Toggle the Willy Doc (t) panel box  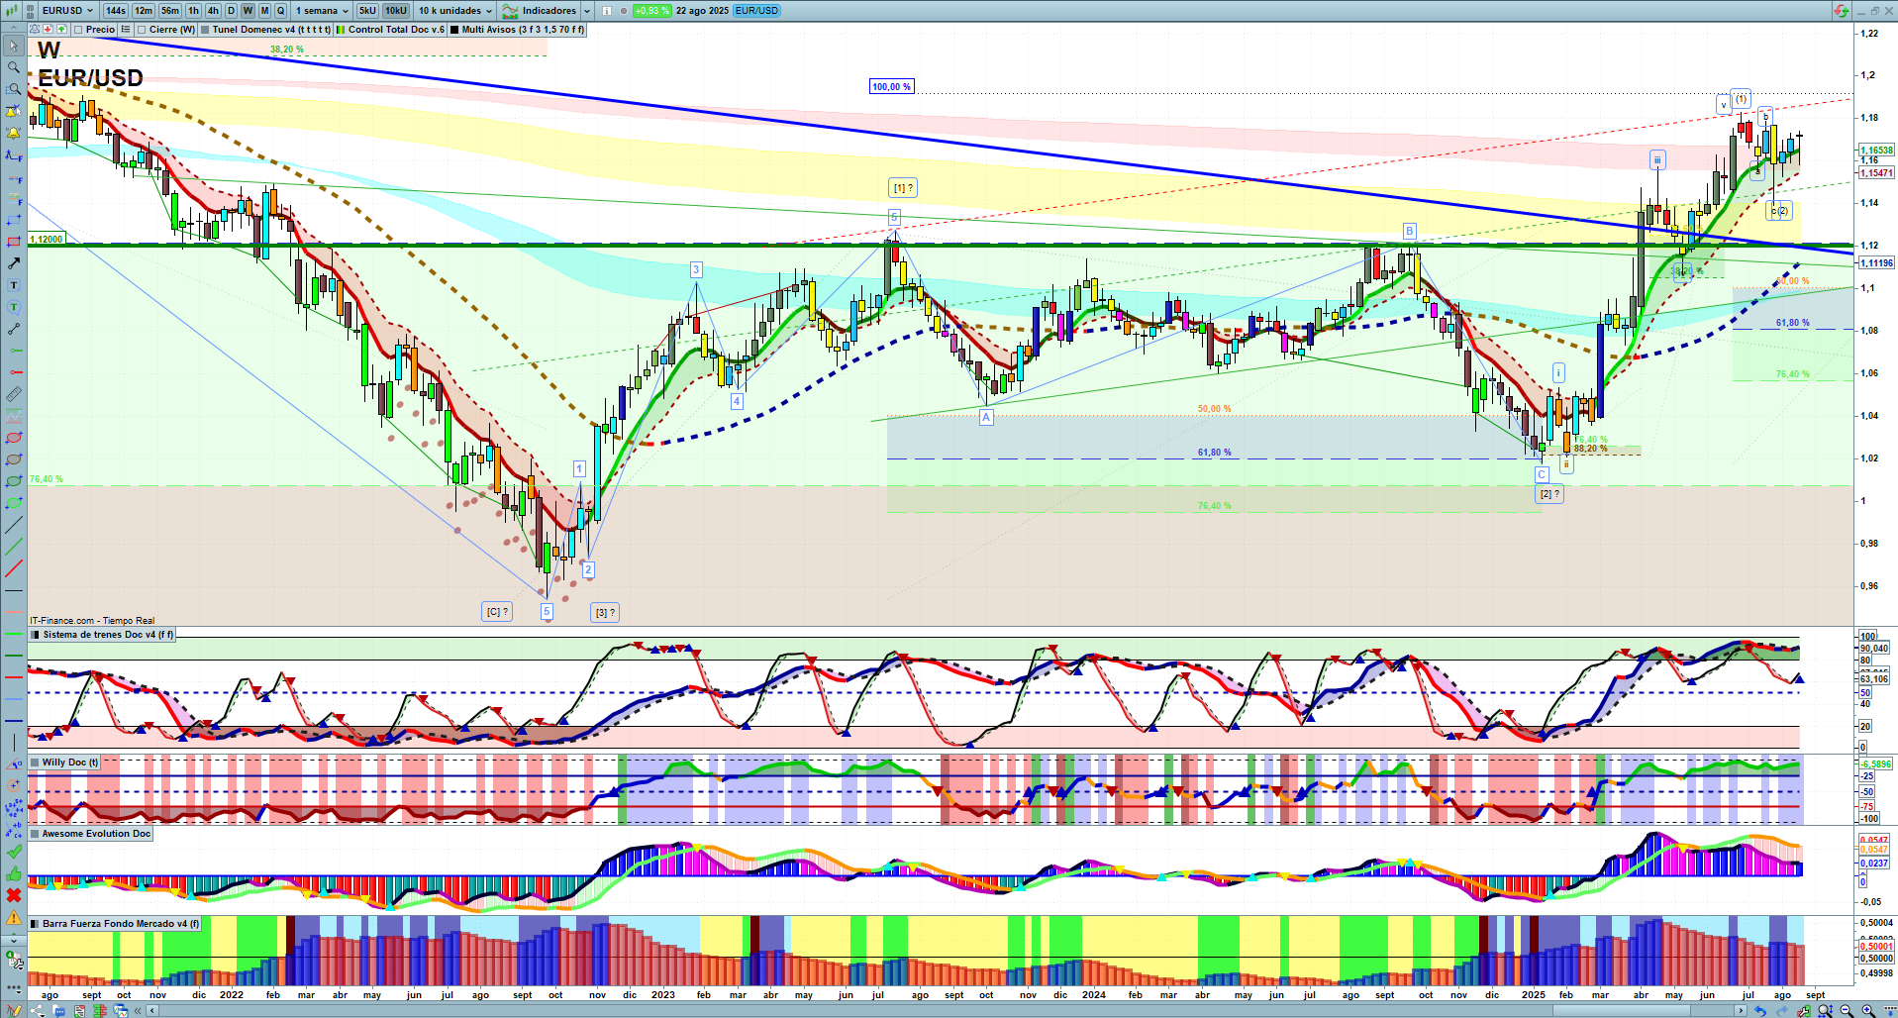pyautogui.click(x=36, y=763)
